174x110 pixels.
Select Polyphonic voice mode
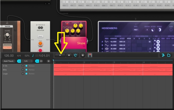[x=7, y=48]
